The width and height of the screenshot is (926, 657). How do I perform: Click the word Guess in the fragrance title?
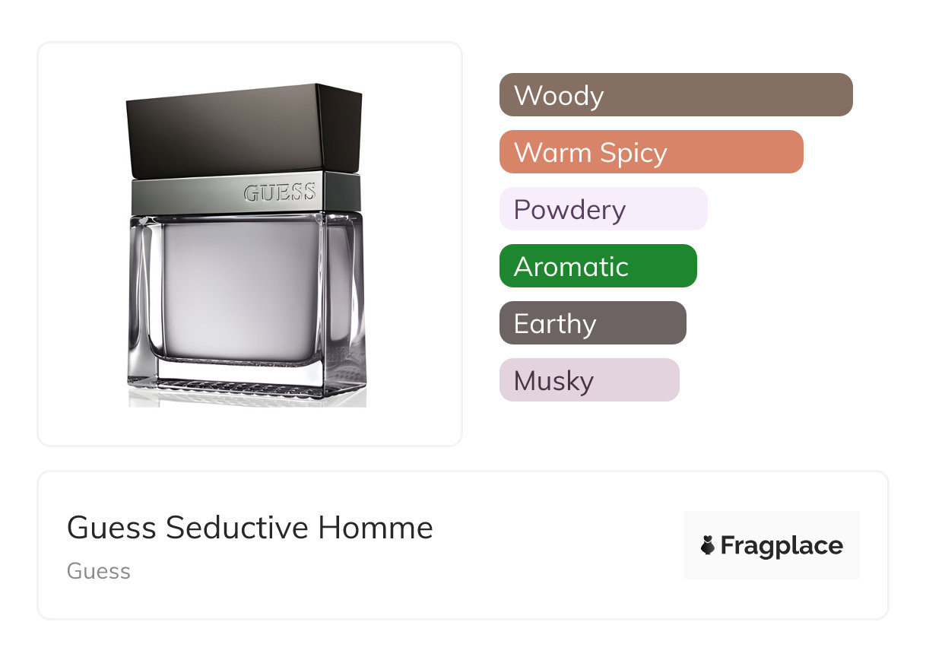[112, 528]
